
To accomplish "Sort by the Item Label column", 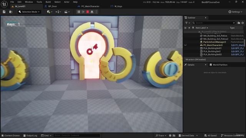I will (202, 28).
